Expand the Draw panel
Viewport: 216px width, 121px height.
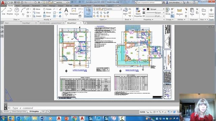16,19
